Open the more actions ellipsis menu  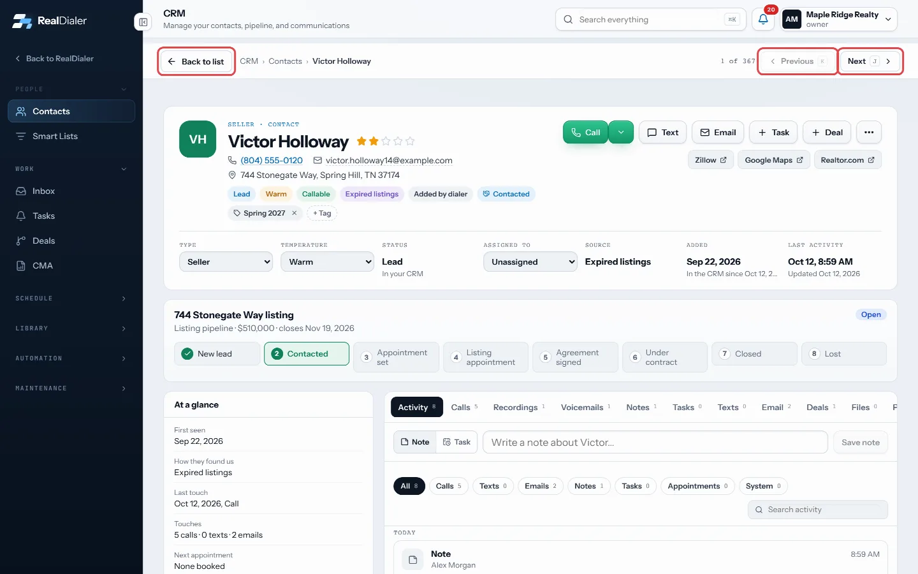[x=869, y=132]
